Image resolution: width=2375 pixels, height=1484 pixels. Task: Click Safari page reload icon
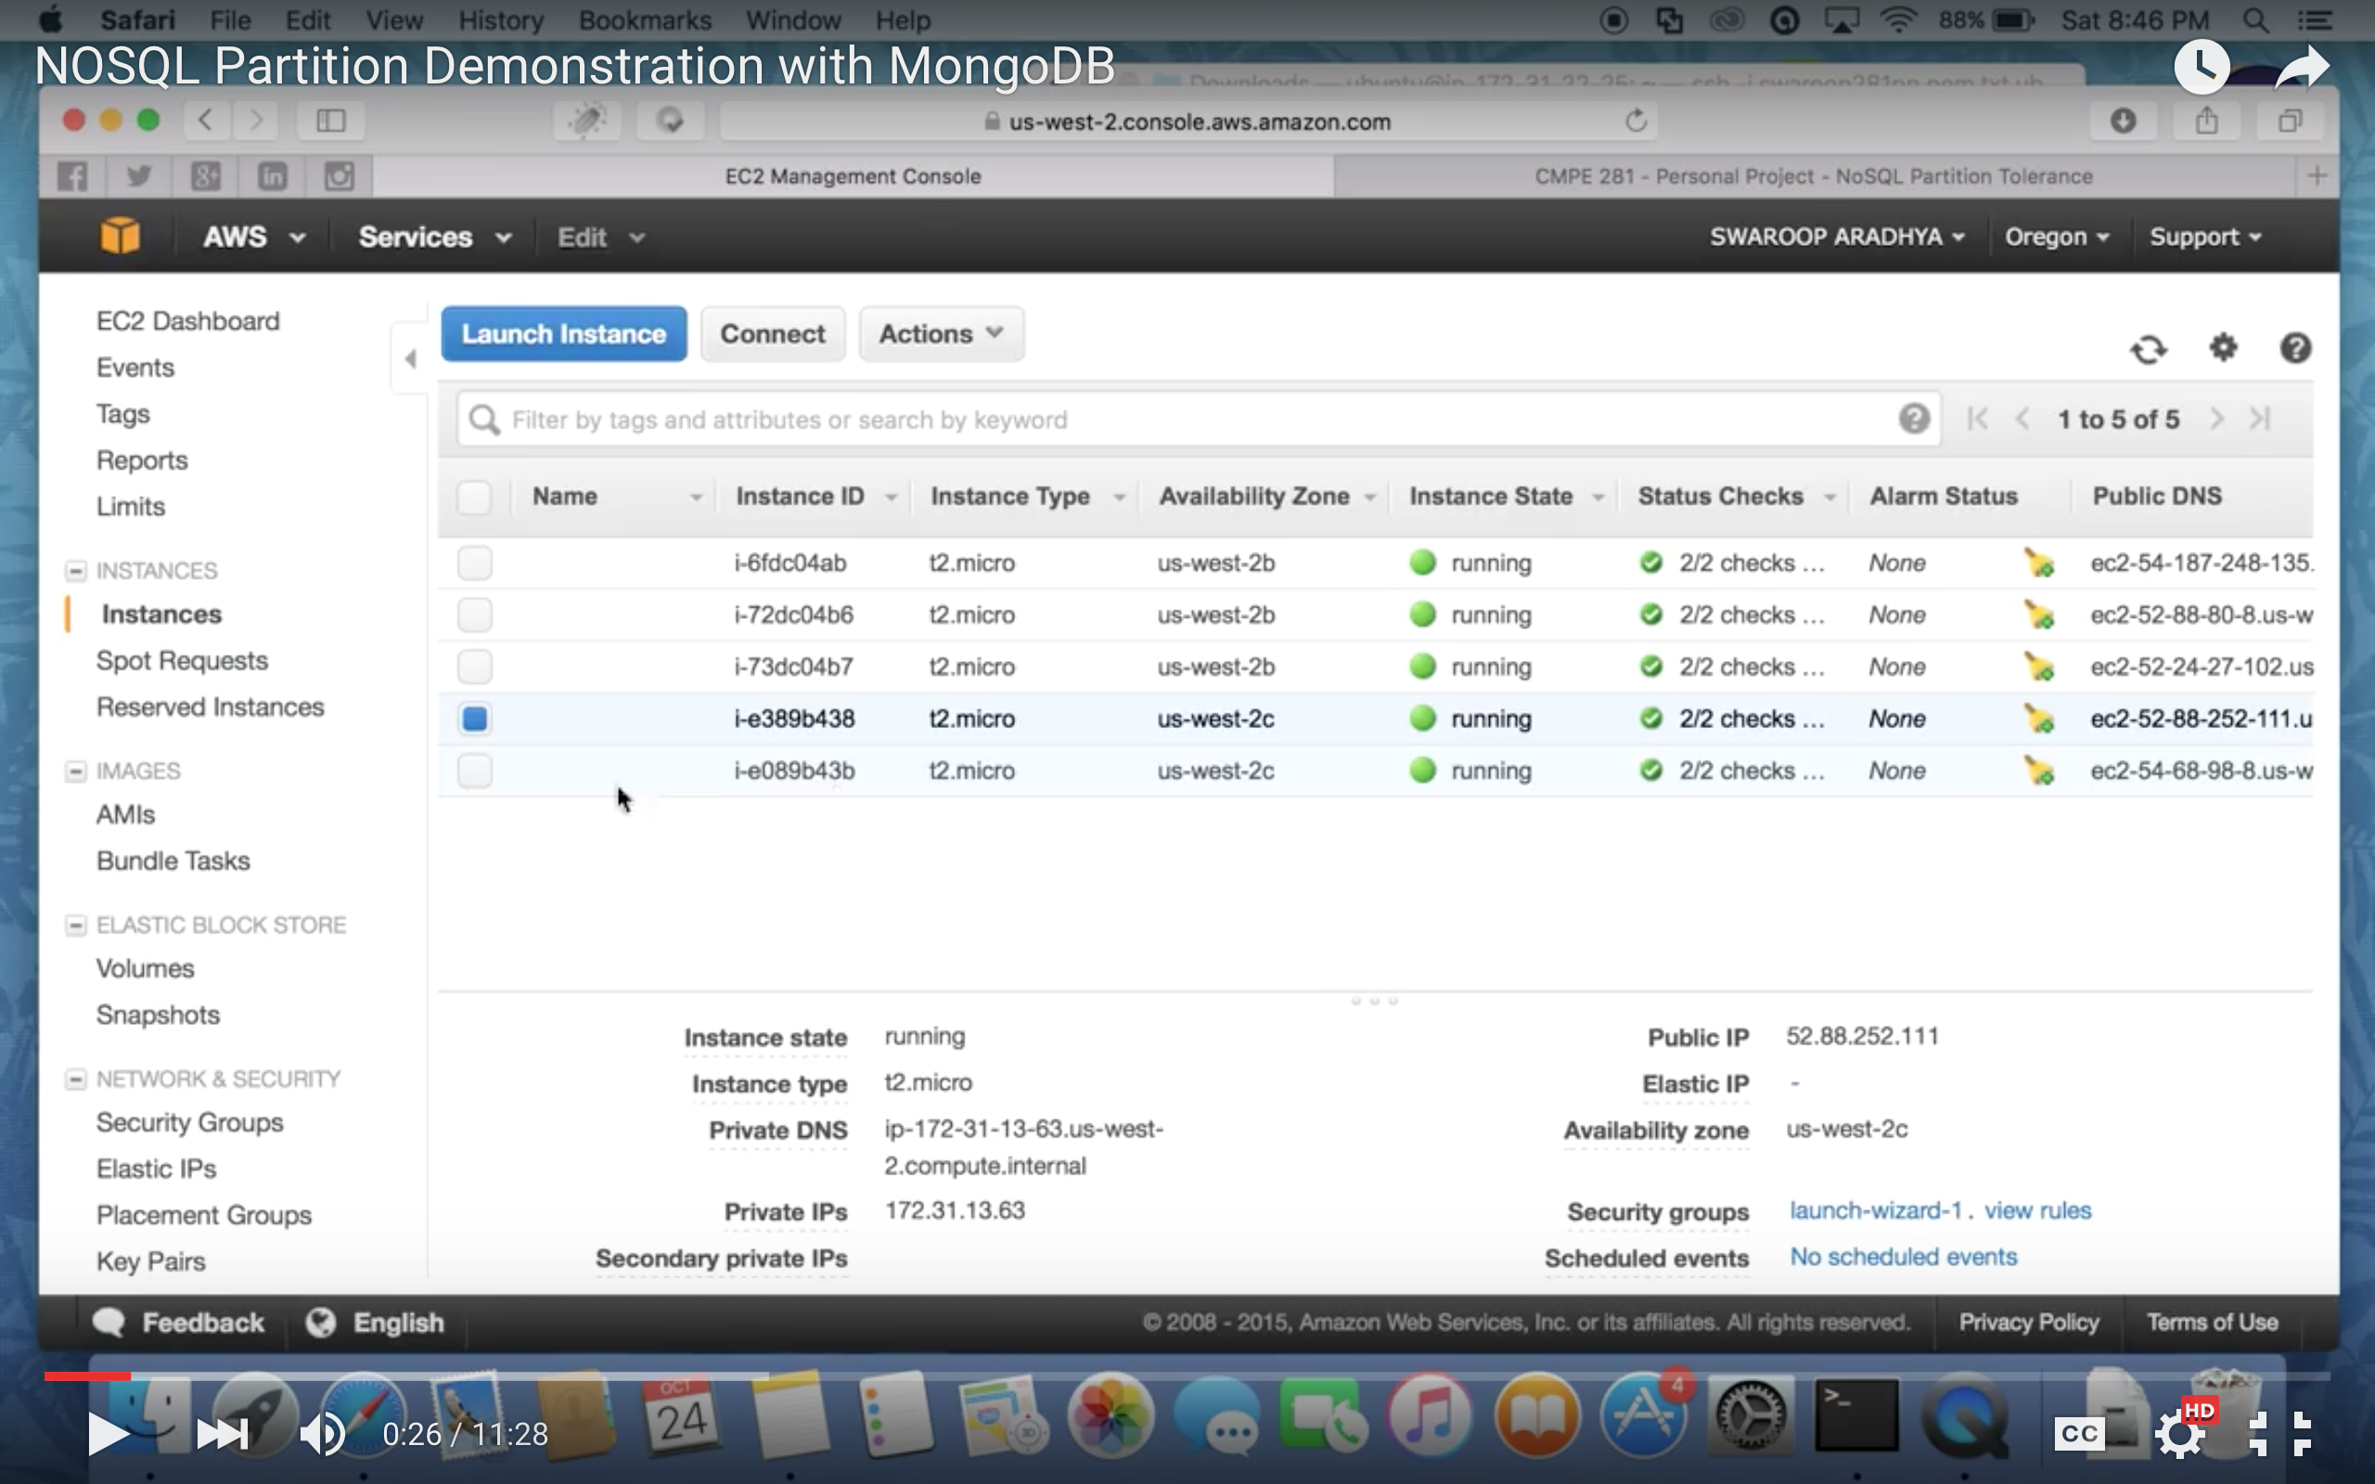[x=1635, y=121]
